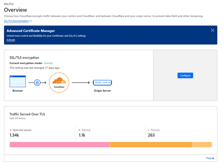Click the external link icon beside documentation
This screenshot has width=223, height=164.
(30, 21)
